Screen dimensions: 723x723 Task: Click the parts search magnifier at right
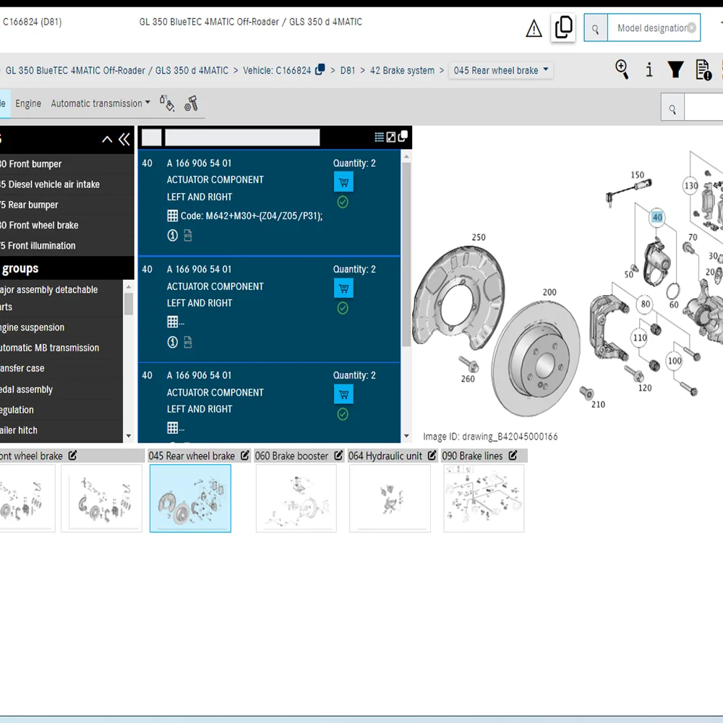click(672, 109)
